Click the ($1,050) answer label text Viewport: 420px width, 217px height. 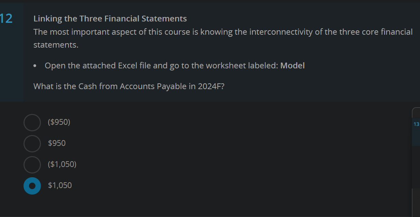point(62,164)
